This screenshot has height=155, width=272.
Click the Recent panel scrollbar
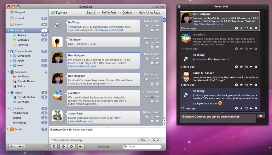click(x=264, y=15)
